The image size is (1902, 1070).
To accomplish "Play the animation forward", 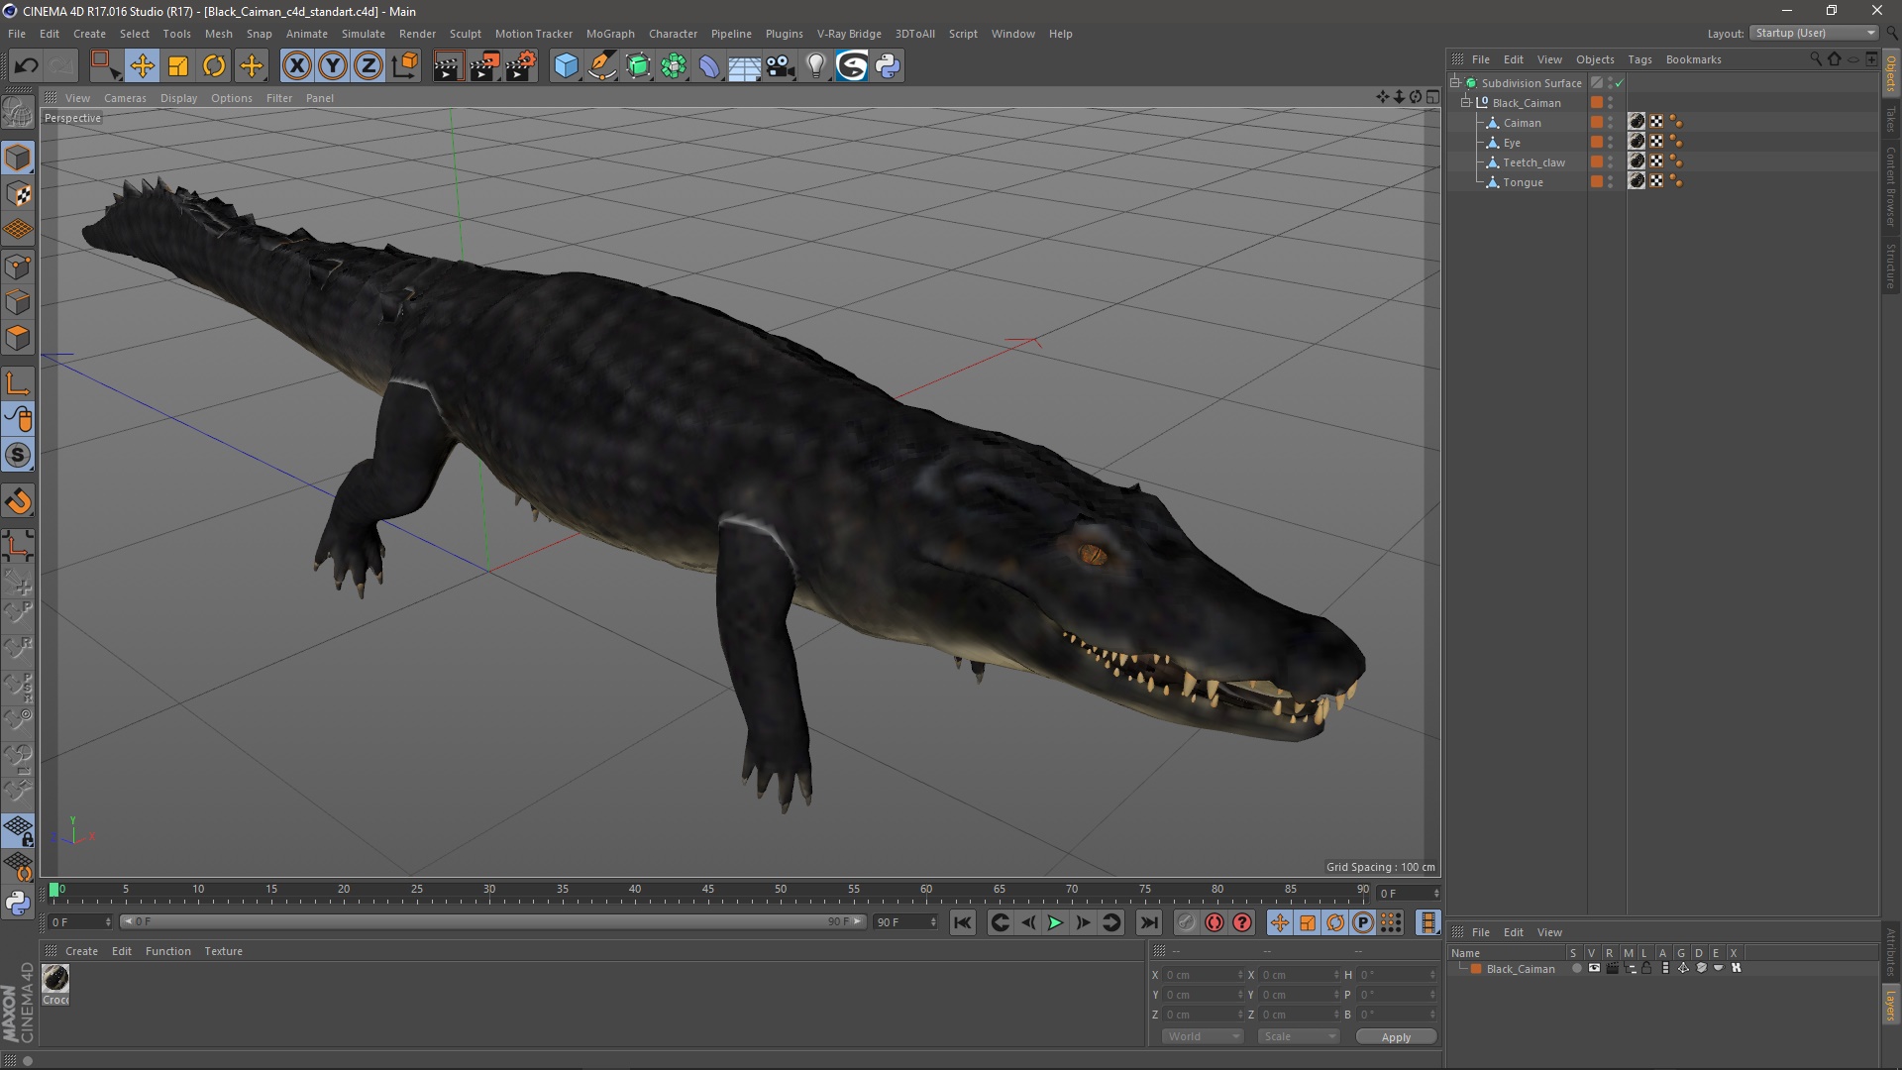I will click(1056, 922).
